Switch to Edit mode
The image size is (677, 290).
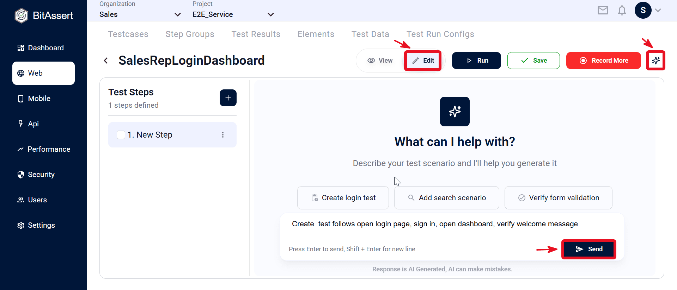[x=423, y=61]
